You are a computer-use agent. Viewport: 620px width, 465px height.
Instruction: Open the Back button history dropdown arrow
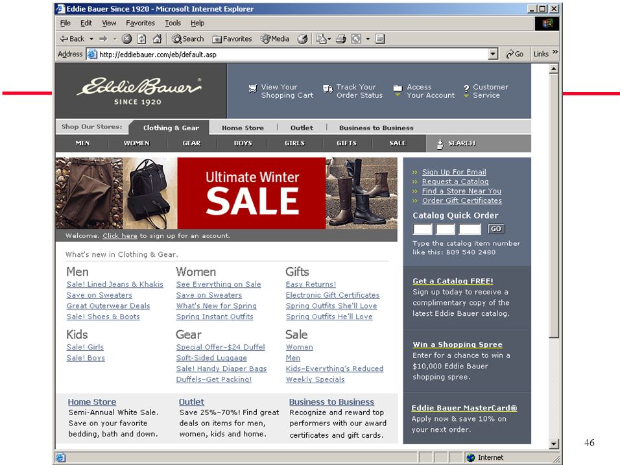coord(91,39)
